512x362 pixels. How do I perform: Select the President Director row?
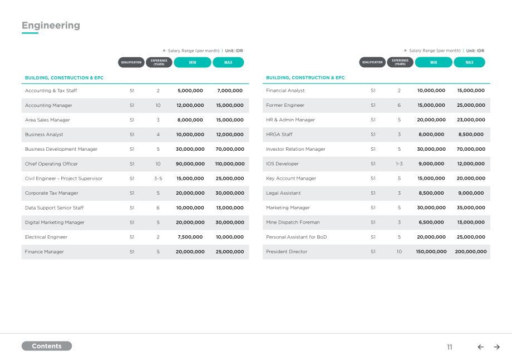[376, 252]
